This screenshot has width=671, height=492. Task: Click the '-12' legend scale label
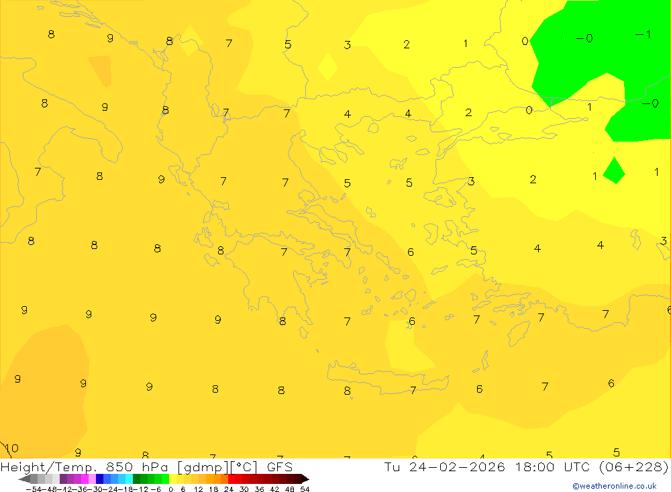(x=140, y=489)
